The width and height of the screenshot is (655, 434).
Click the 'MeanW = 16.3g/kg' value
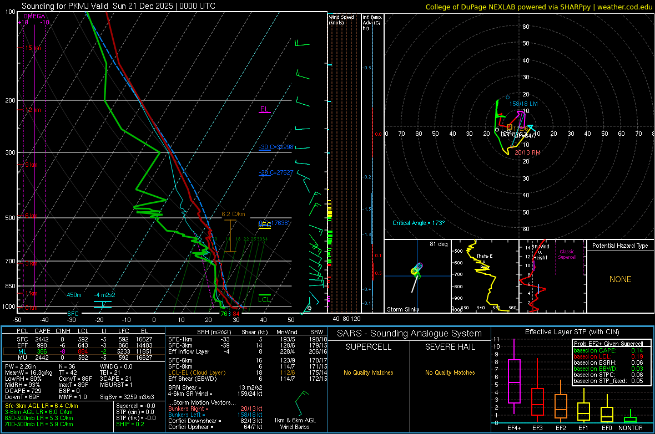[28, 372]
